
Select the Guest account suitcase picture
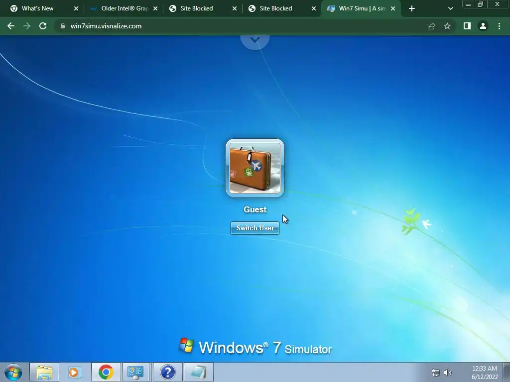tap(255, 168)
